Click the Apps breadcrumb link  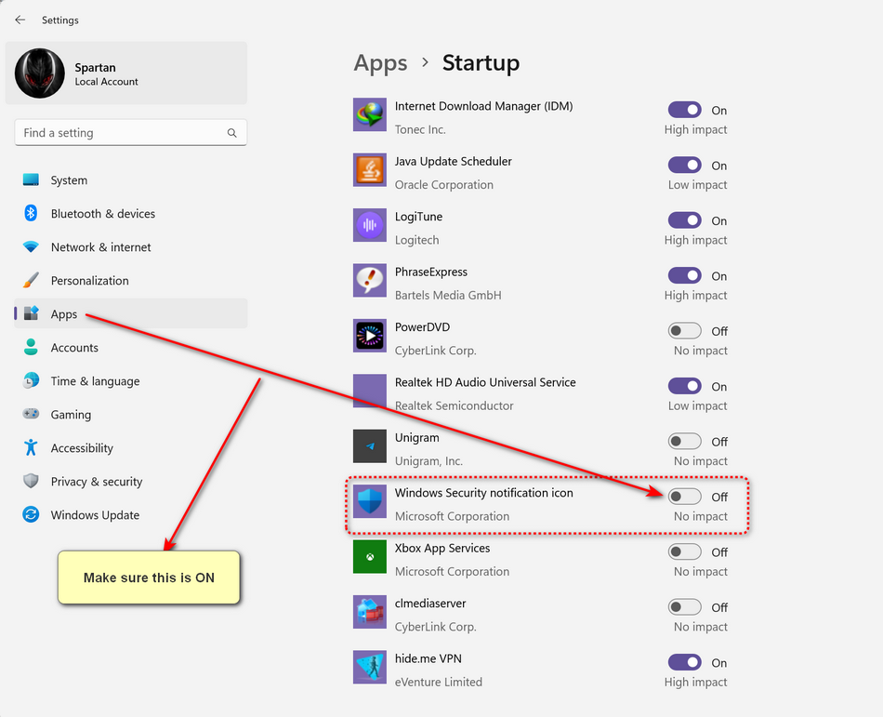point(380,63)
